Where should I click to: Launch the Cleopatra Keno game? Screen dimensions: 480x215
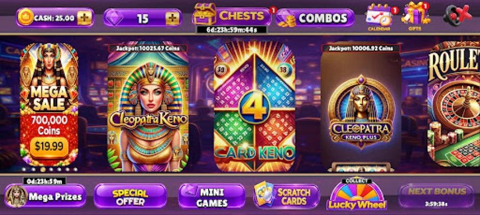(x=148, y=107)
